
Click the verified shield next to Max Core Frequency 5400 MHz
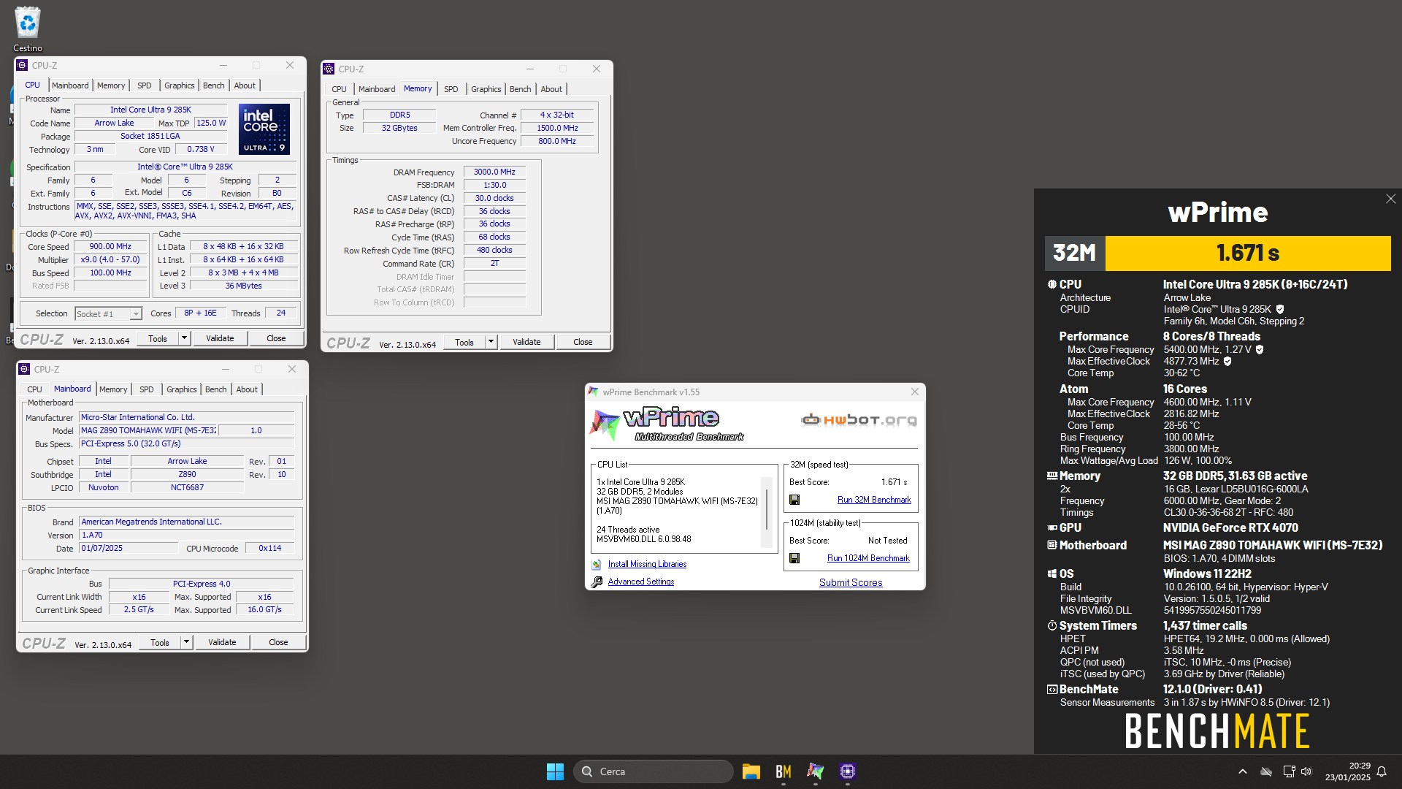coord(1260,349)
